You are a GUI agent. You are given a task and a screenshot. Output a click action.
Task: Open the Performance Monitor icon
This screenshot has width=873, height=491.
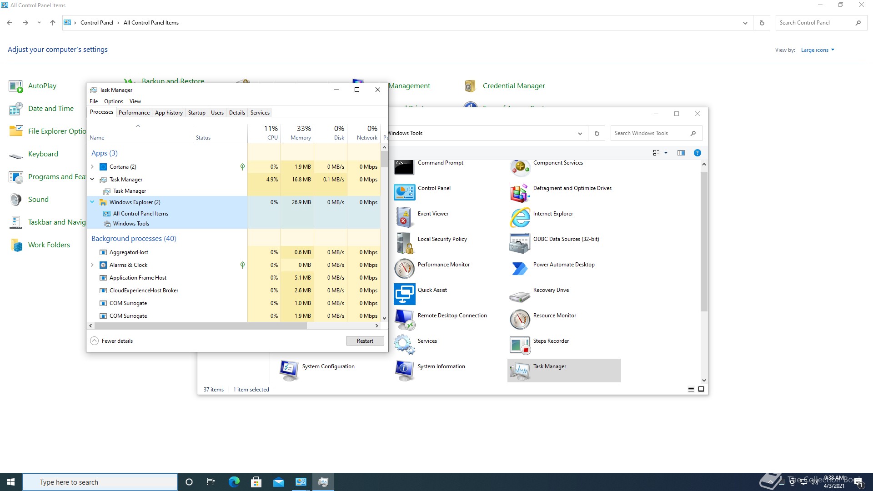click(x=404, y=269)
